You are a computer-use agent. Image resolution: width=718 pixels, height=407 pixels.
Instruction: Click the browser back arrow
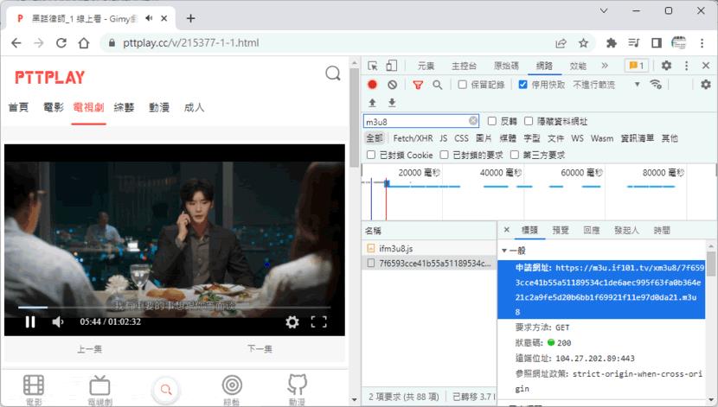click(x=16, y=43)
